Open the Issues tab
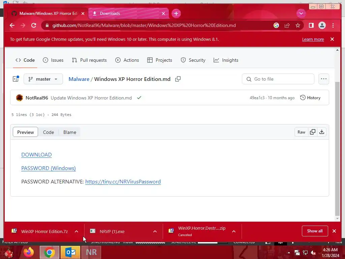Viewport: 345px width, 259px height. (x=53, y=60)
